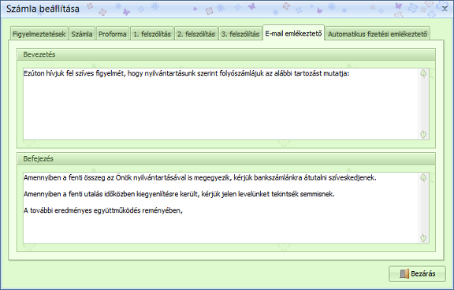The width and height of the screenshot is (454, 290).
Task: Click Bevezetés scrollbar down arrow
Action: pyautogui.click(x=423, y=134)
